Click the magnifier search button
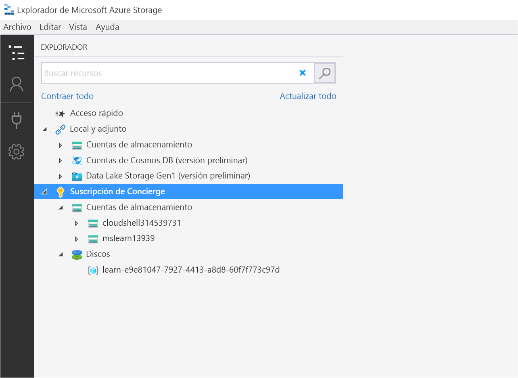518x378 pixels. tap(325, 73)
